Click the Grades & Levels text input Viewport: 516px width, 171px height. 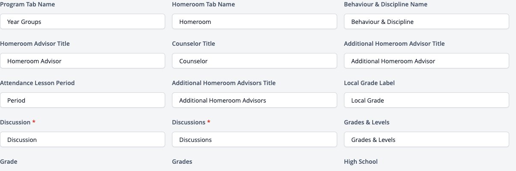click(427, 140)
